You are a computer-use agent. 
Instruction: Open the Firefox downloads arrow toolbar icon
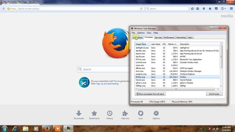[x=204, y=9]
